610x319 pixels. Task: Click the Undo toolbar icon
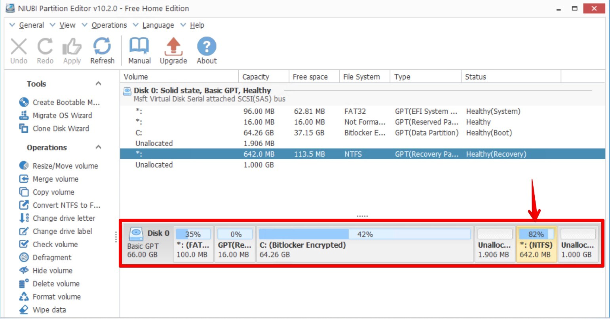(x=19, y=47)
